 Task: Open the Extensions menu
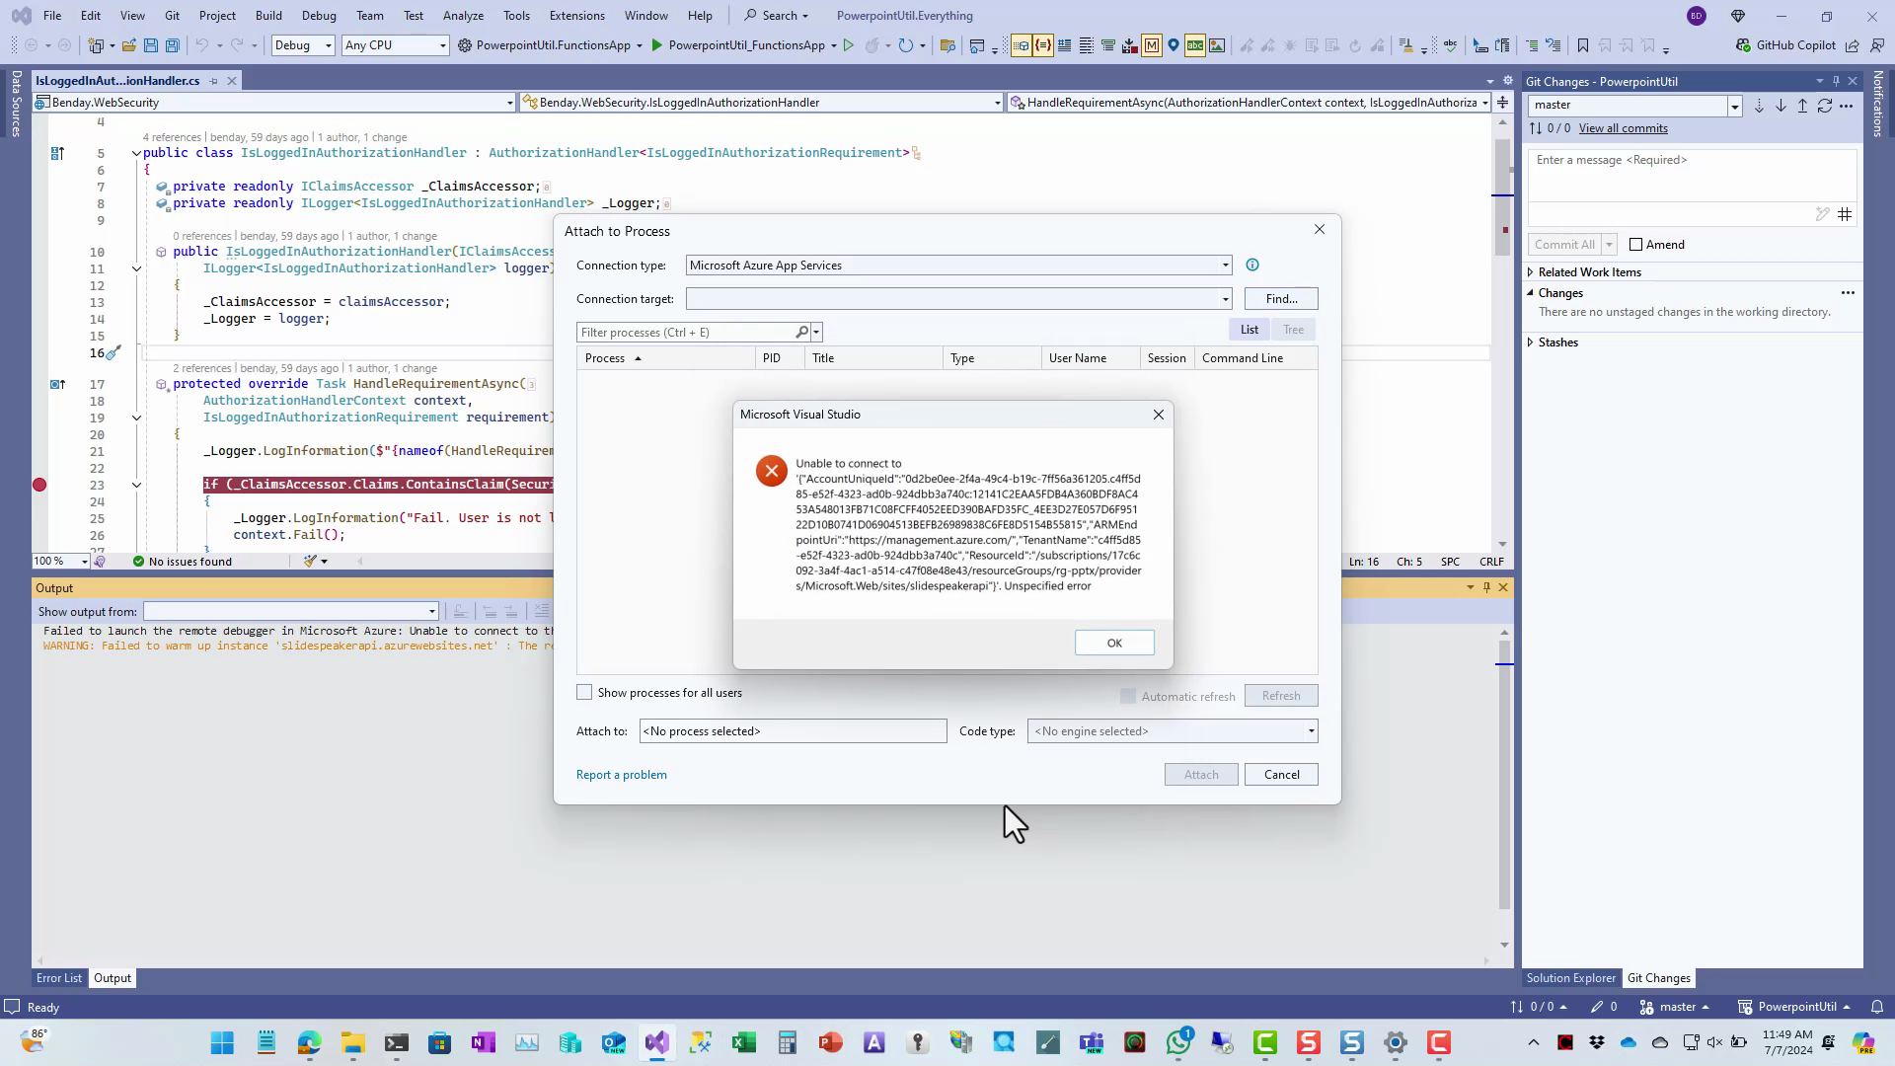tap(576, 16)
